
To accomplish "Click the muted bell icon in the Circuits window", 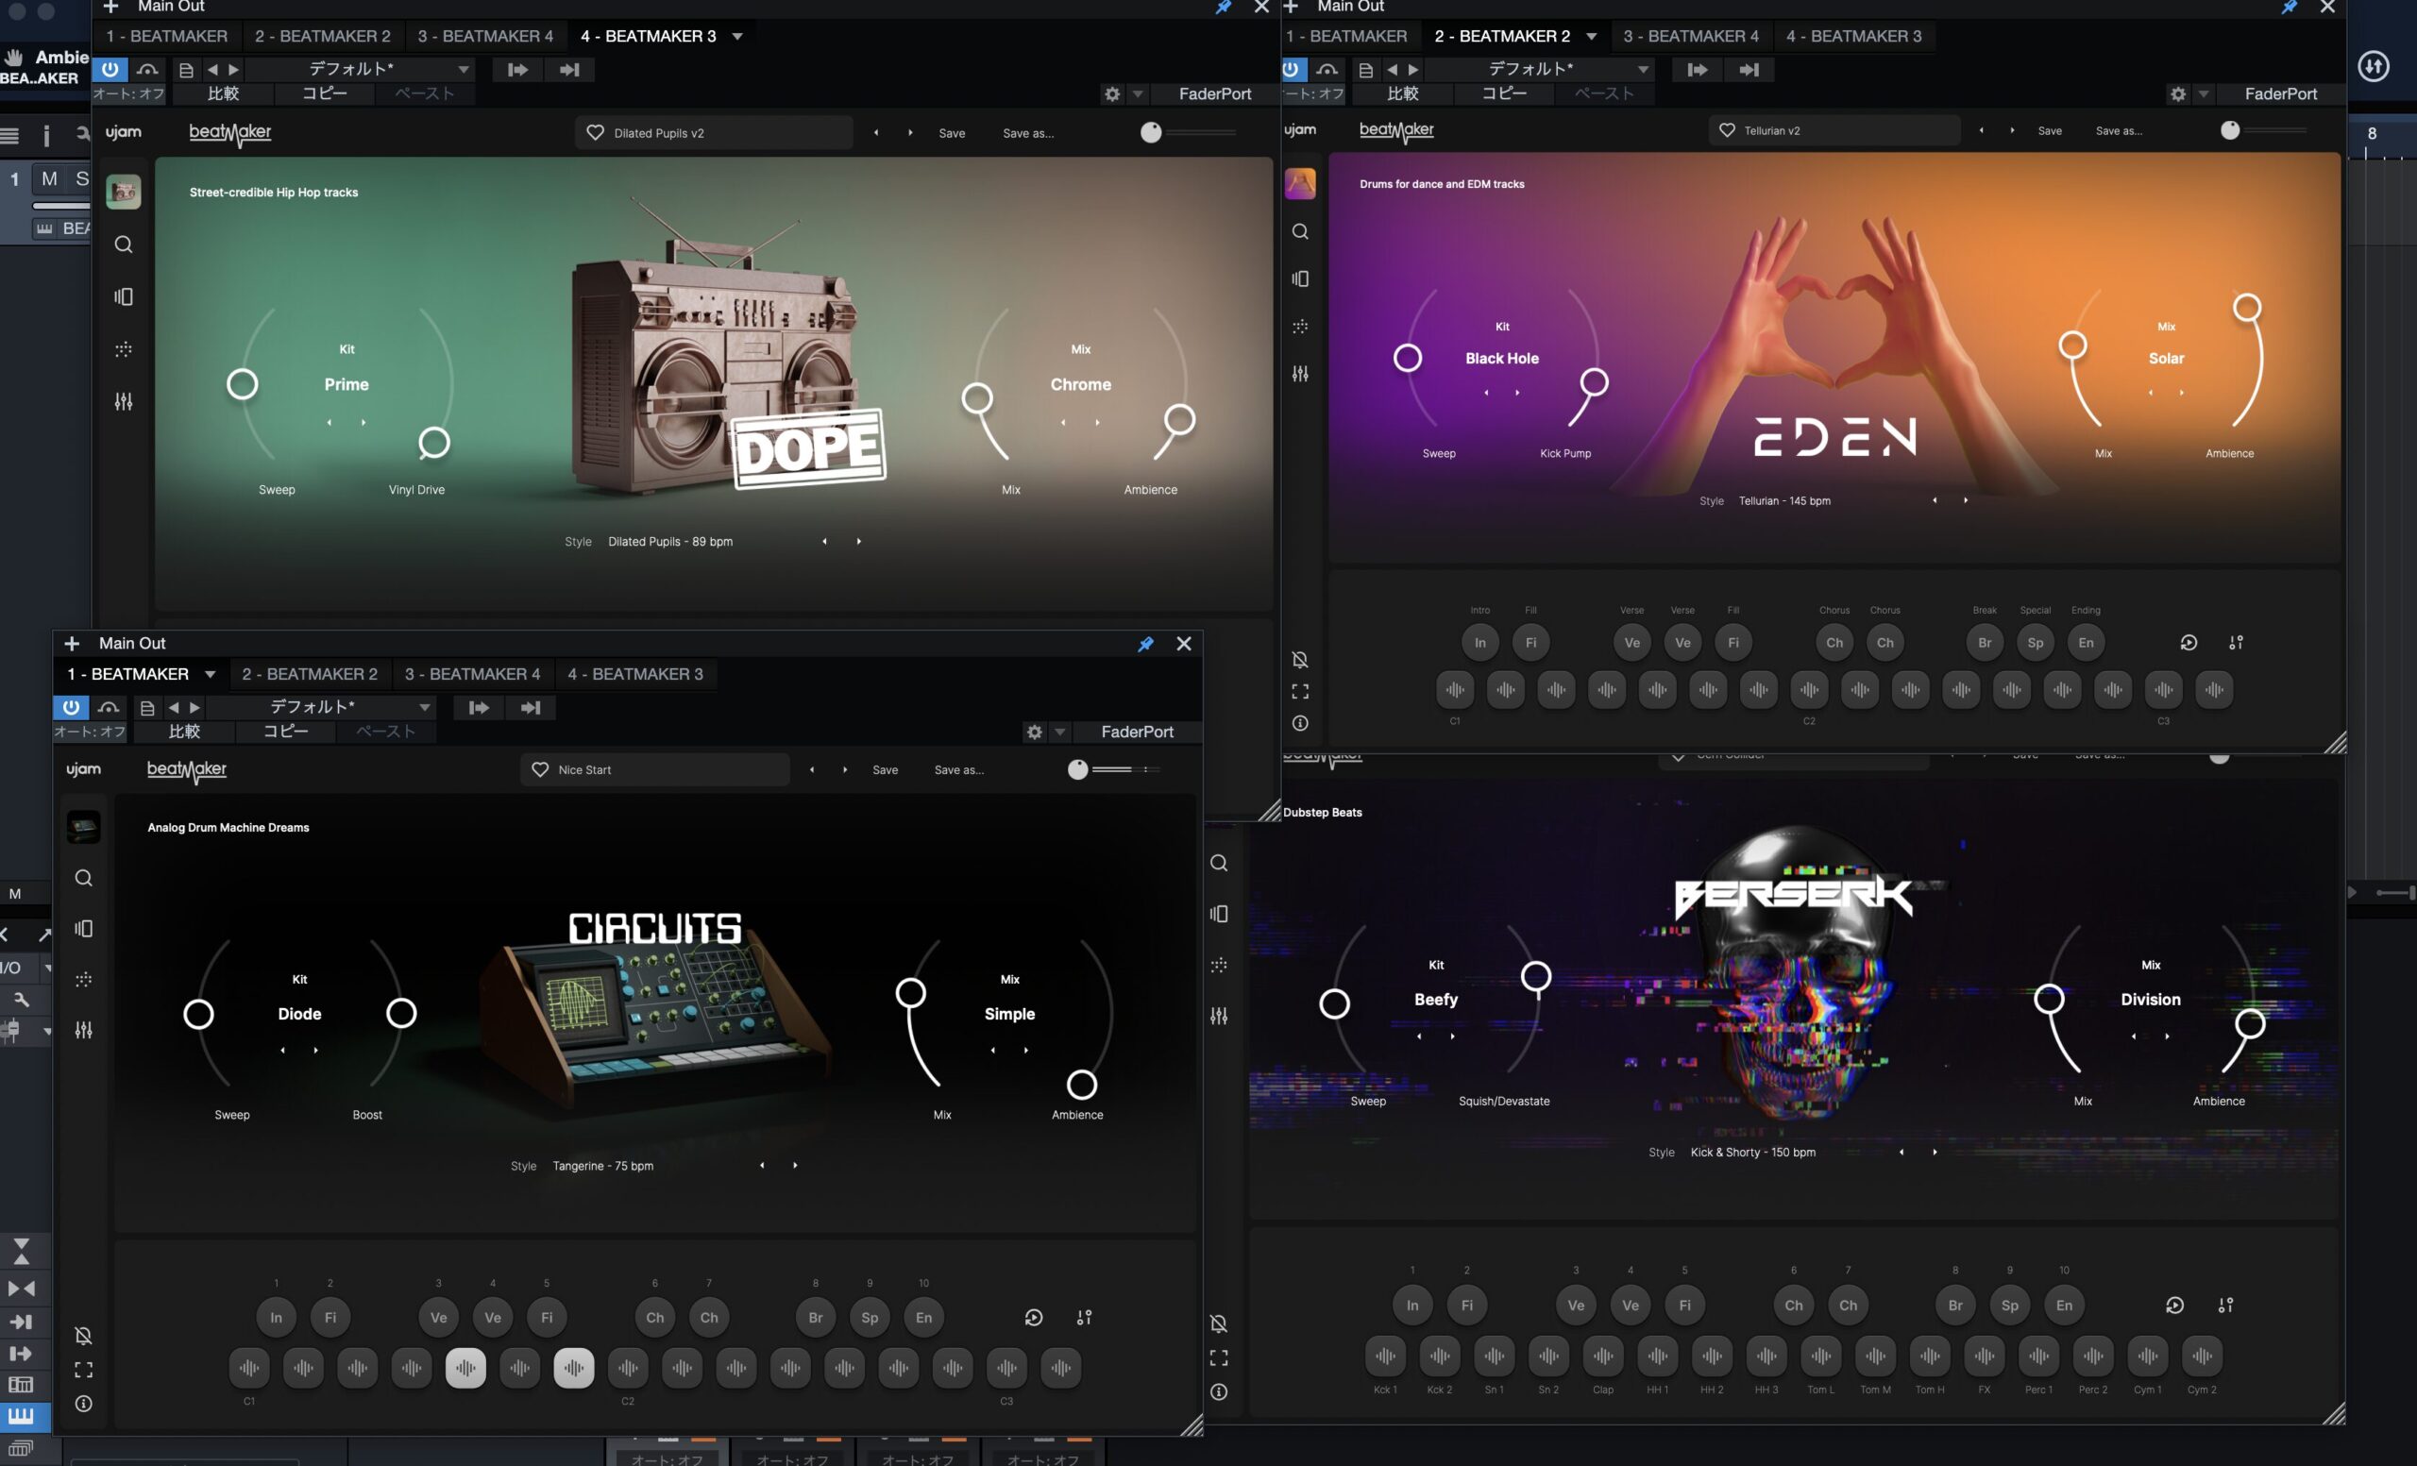I will [x=83, y=1336].
